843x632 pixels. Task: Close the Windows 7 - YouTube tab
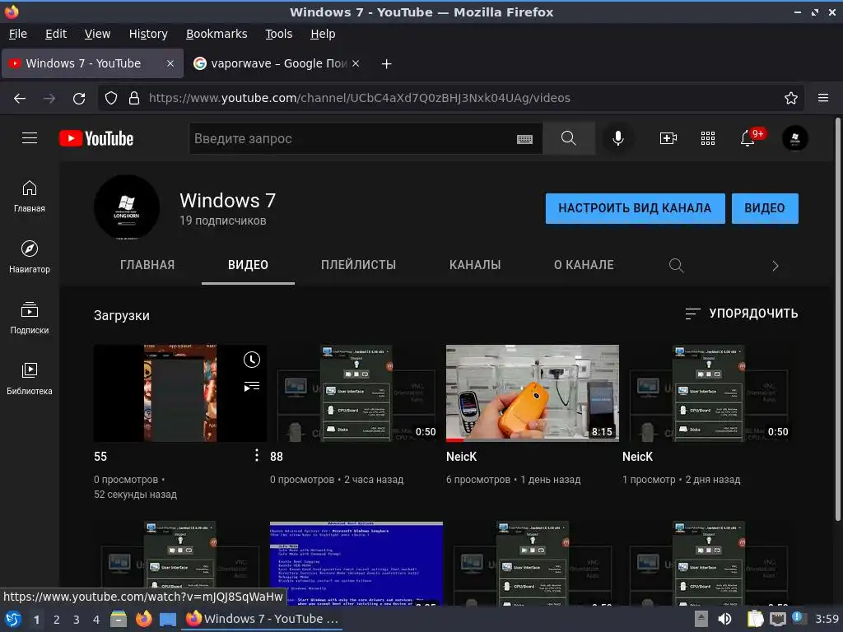pos(170,63)
